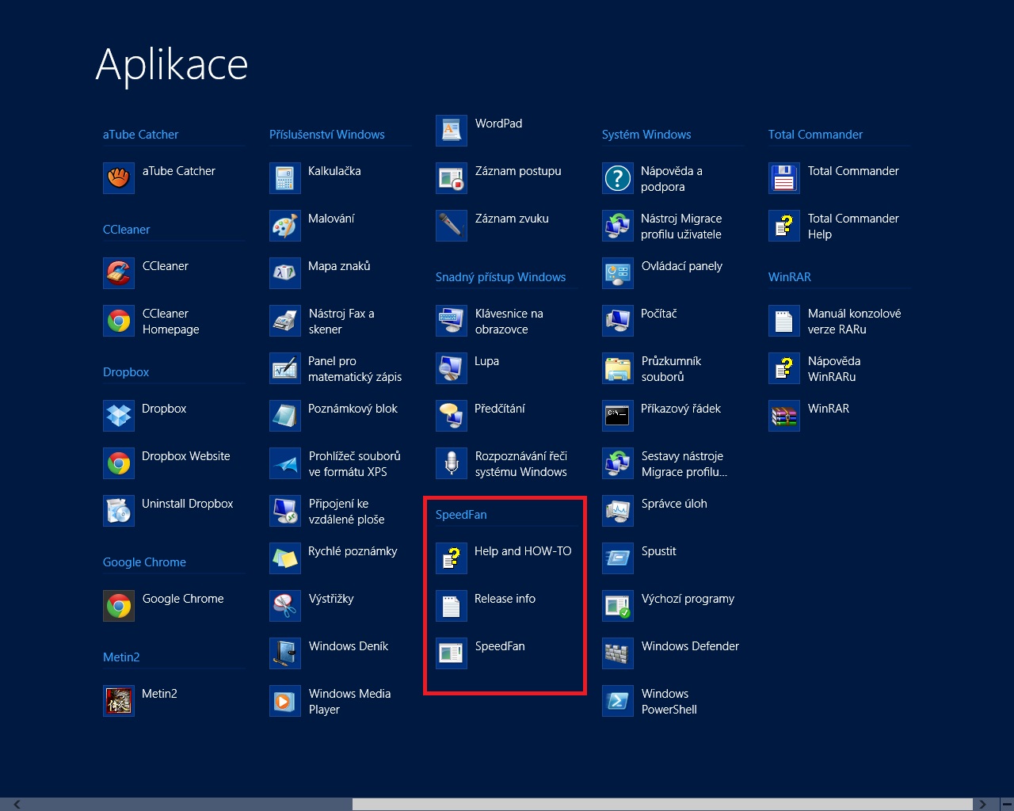Click the Ovládací panely label

point(681,266)
